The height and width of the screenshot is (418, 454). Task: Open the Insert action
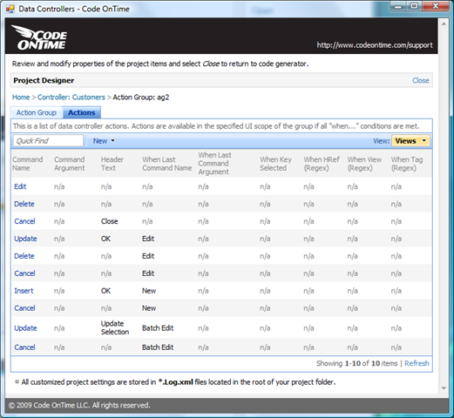pos(24,291)
